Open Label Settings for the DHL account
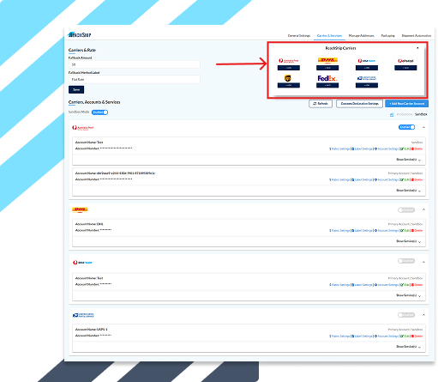 point(362,231)
